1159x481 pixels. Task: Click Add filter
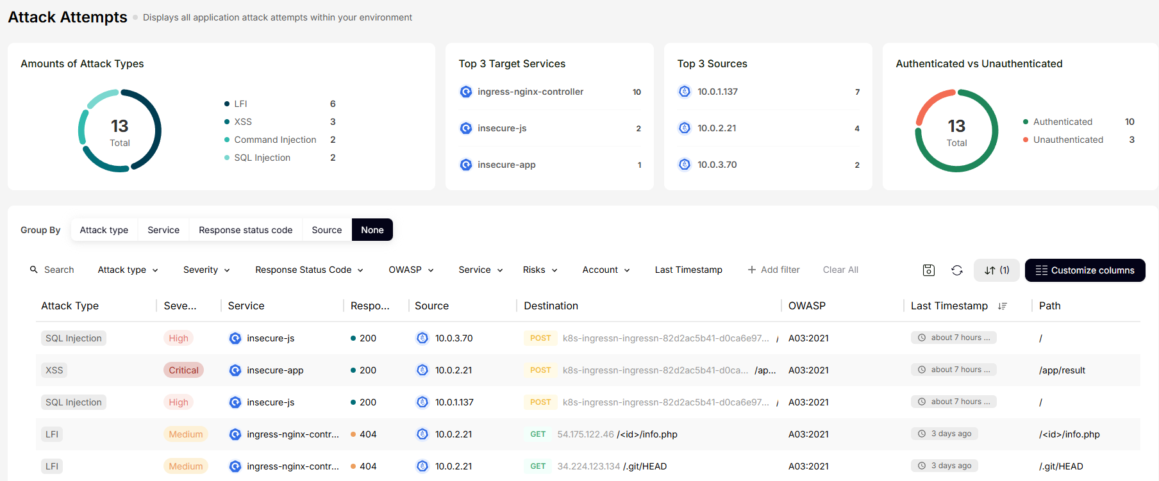point(774,270)
